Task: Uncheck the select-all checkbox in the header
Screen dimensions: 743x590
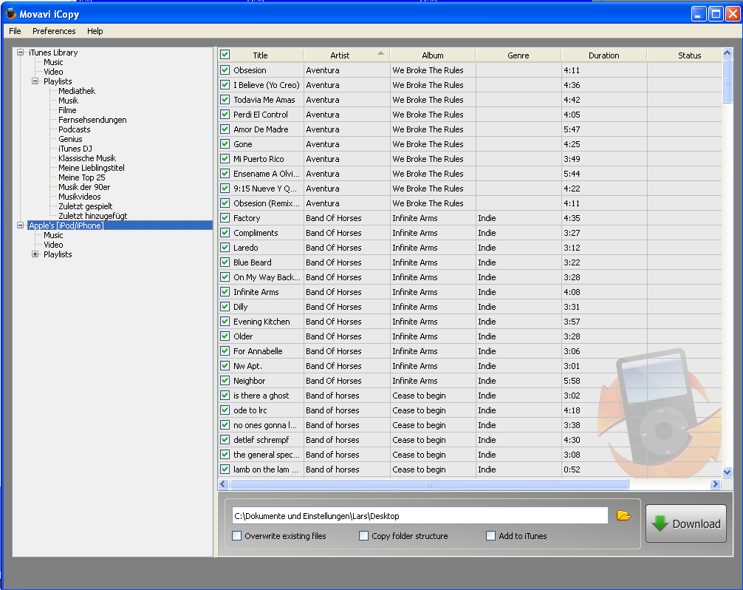Action: [x=225, y=55]
